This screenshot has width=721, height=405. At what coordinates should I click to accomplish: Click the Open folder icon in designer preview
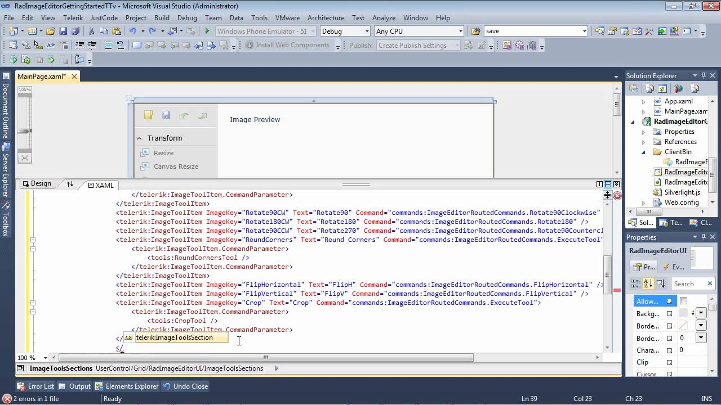[x=148, y=115]
